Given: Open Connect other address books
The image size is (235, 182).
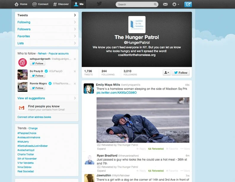Looking at the screenshot, I should [x=34, y=117].
